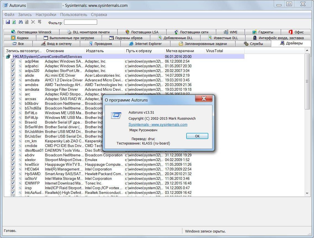The height and width of the screenshot is (238, 314).
Task: Sort by Запись автозапуска column header
Action: pyautogui.click(x=24, y=51)
